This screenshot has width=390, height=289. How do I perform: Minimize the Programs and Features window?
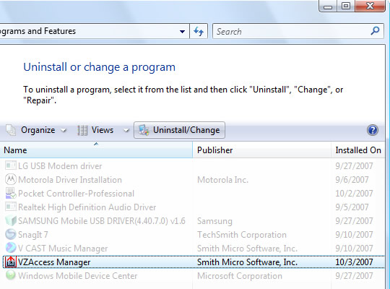click(328, 7)
